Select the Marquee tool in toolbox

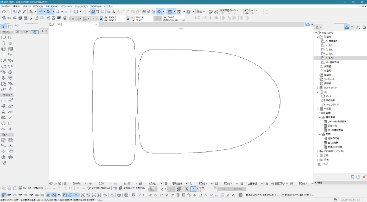click(10, 27)
